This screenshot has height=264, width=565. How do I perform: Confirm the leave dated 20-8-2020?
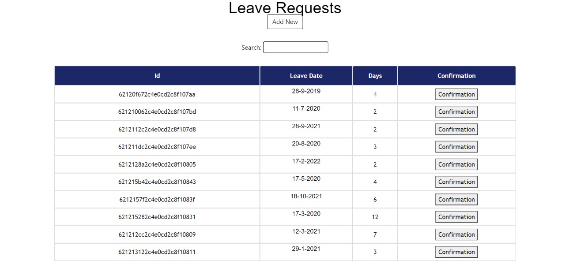[456, 146]
